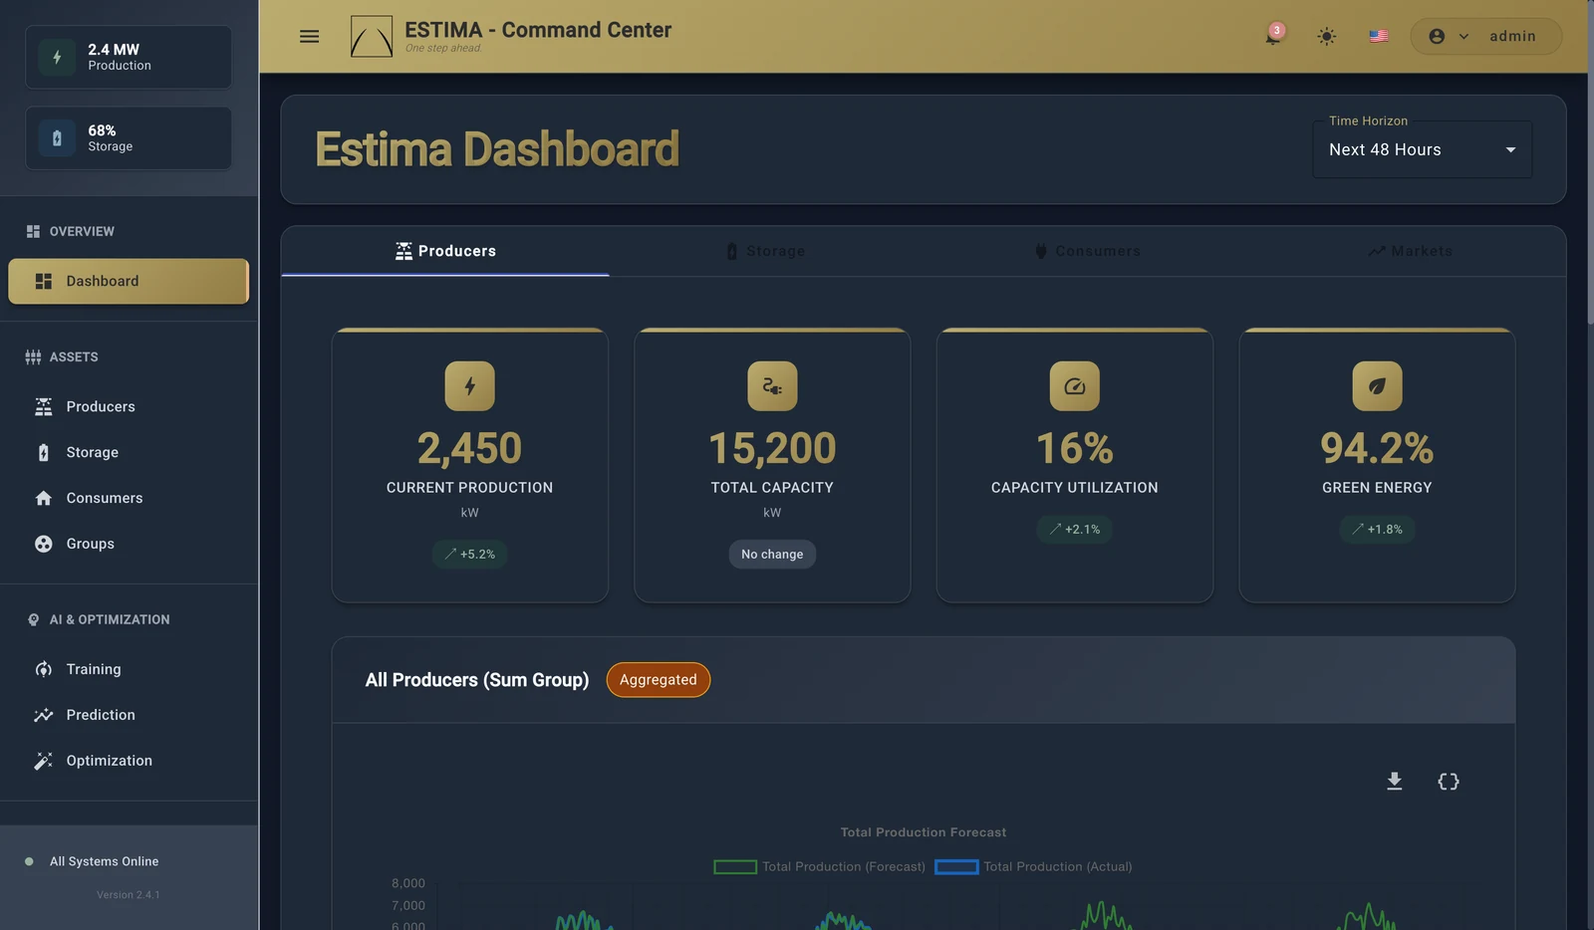This screenshot has height=930, width=1594.
Task: Click the battery icon in Storage widget
Action: 57,138
